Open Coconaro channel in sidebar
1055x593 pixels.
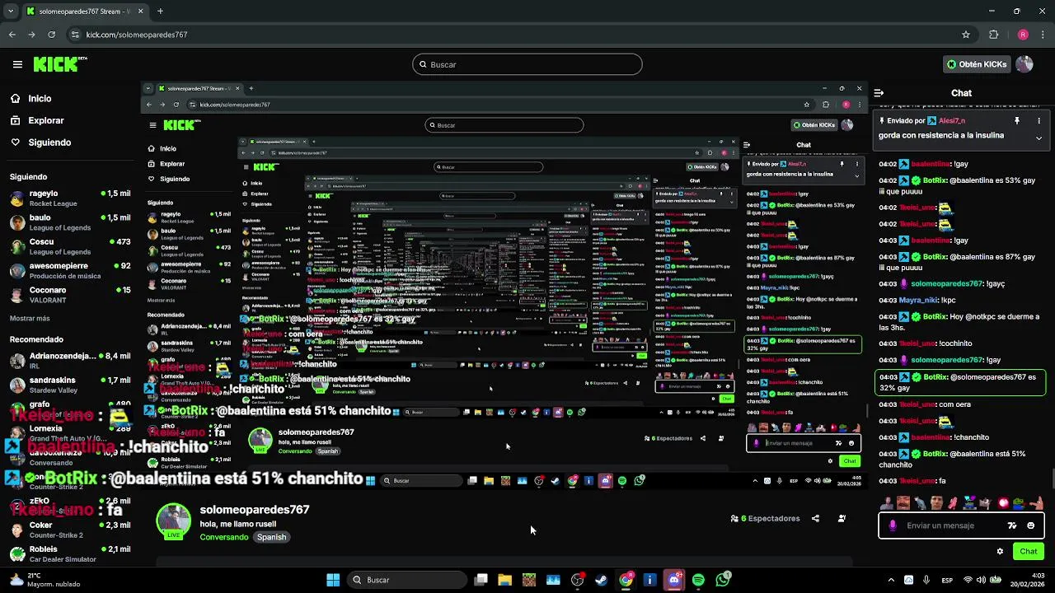[x=70, y=295]
